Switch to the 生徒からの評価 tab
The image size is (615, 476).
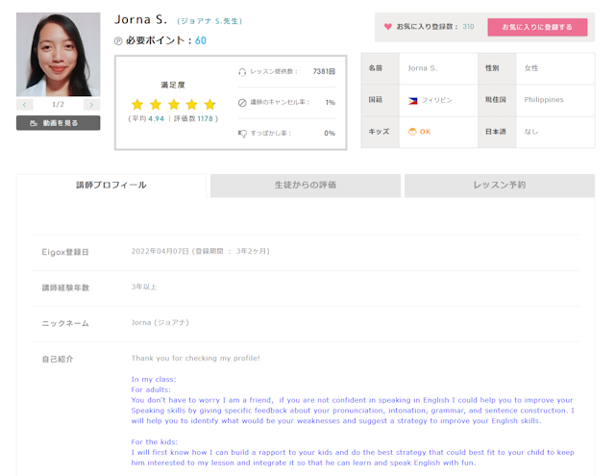306,186
